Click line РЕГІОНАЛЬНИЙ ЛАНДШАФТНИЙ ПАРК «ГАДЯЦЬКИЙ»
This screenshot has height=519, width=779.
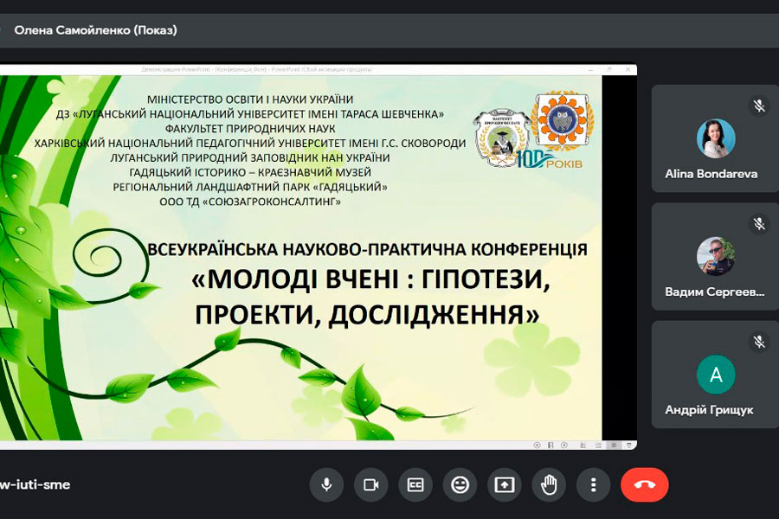point(250,187)
